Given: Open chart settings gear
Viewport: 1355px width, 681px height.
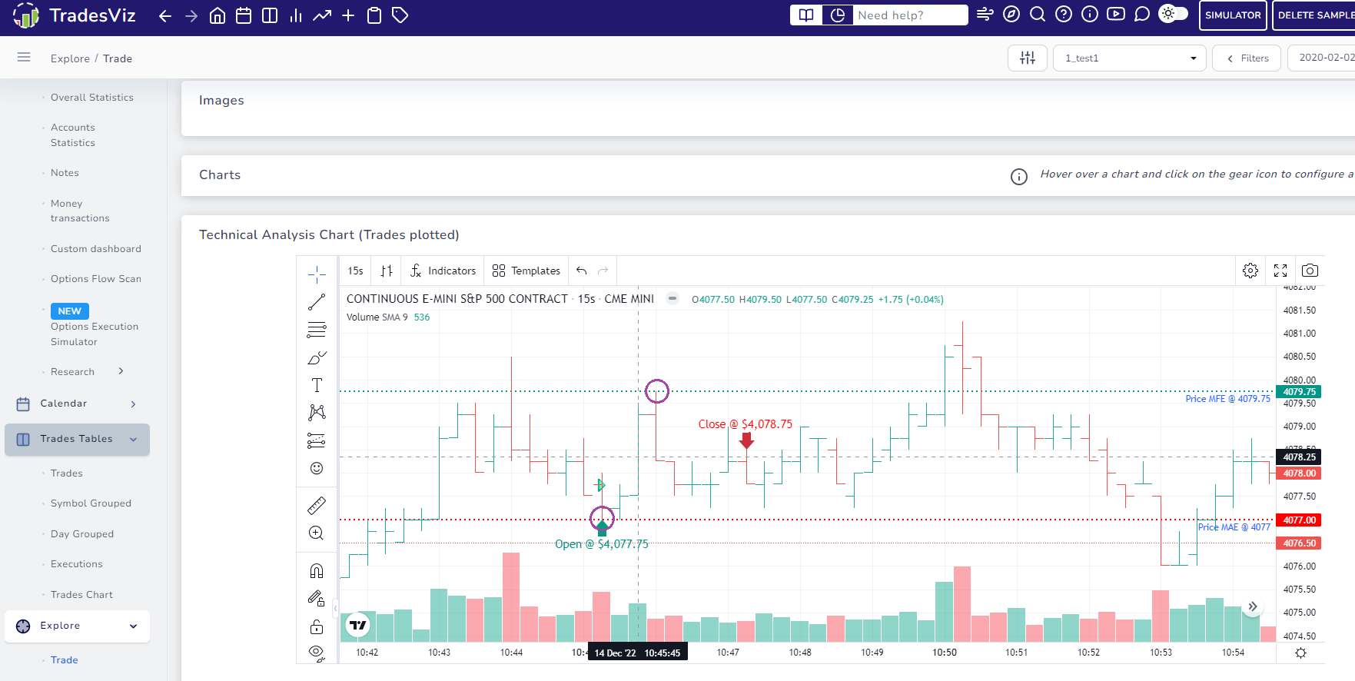Looking at the screenshot, I should click(x=1250, y=271).
